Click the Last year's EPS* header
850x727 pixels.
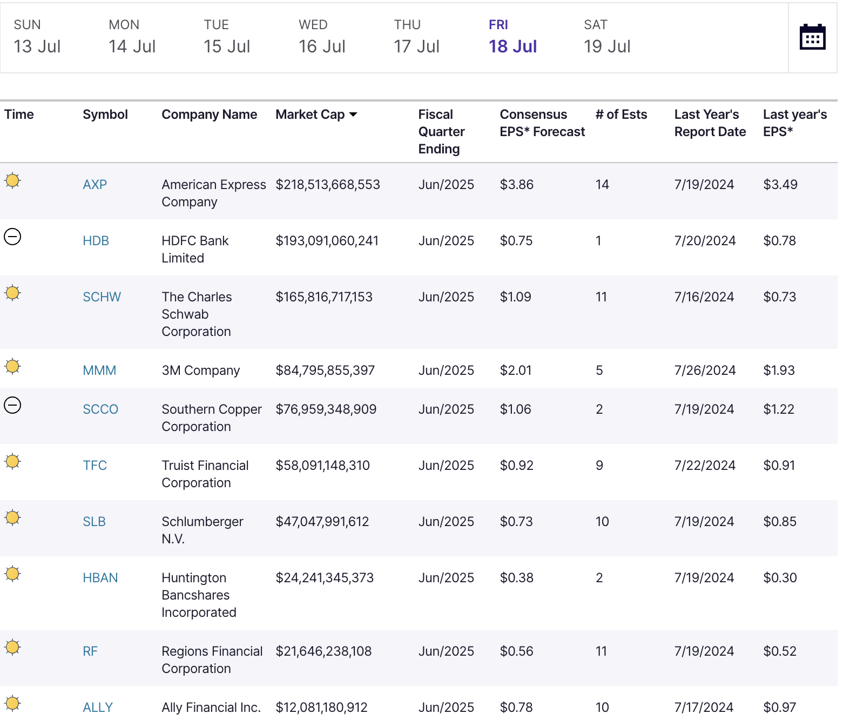pyautogui.click(x=795, y=123)
